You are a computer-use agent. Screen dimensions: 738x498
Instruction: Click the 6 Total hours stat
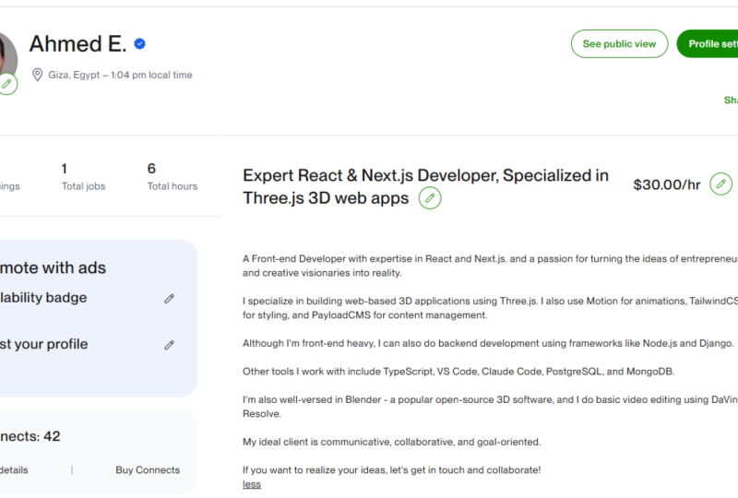(173, 176)
